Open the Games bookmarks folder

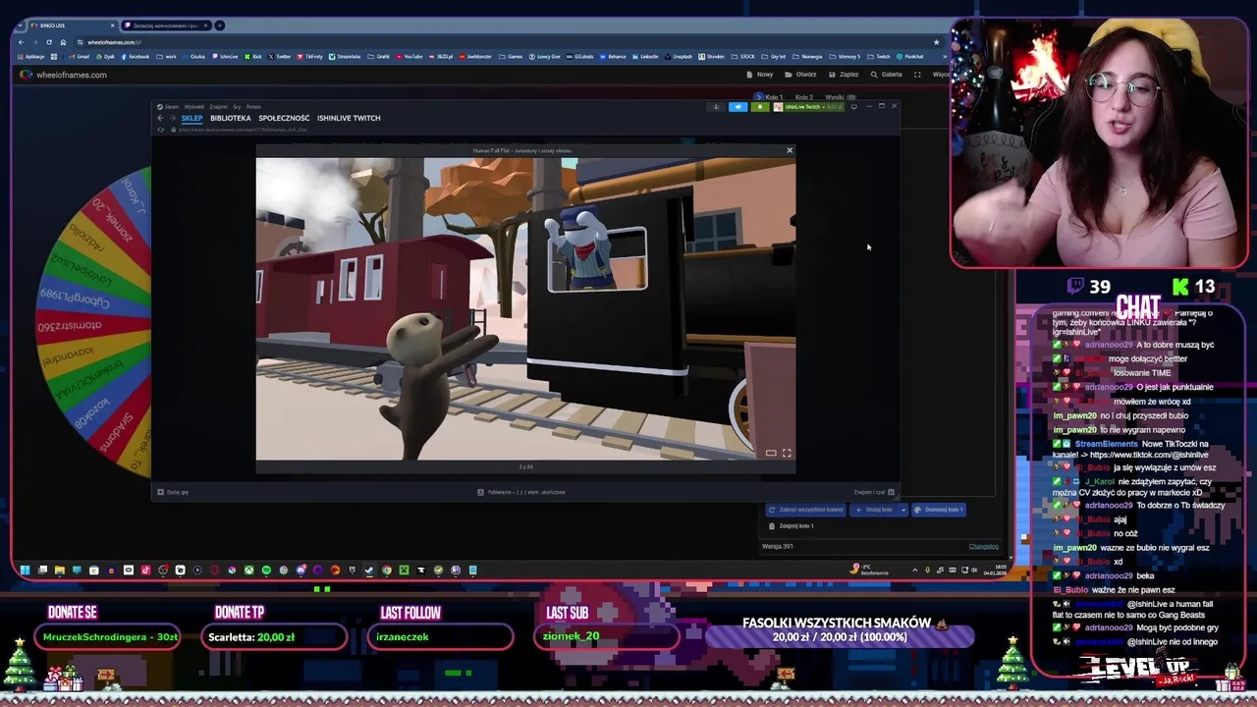511,57
